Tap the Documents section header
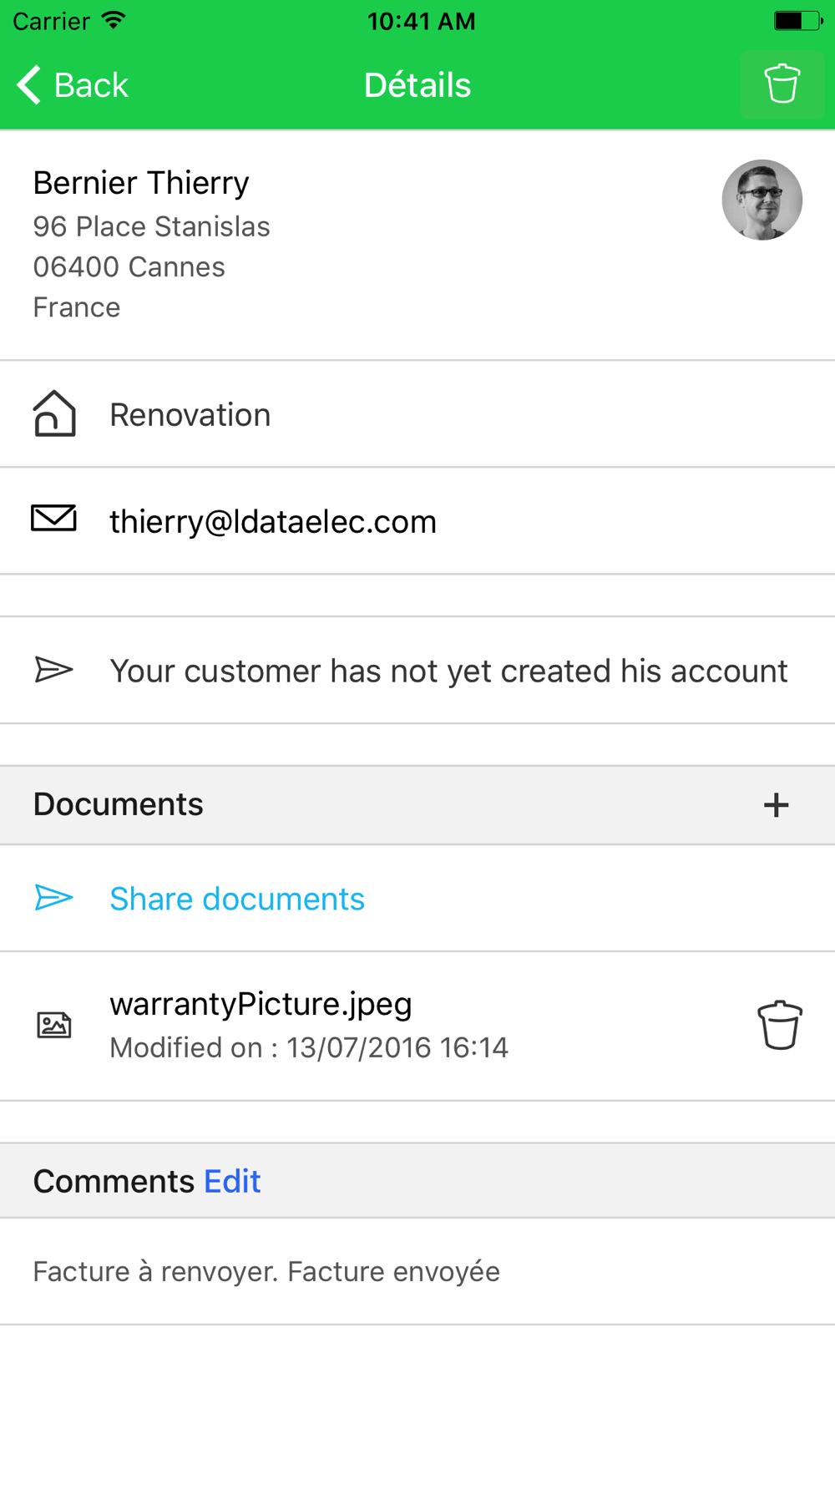Screen dimensions: 835x1485 tap(119, 804)
